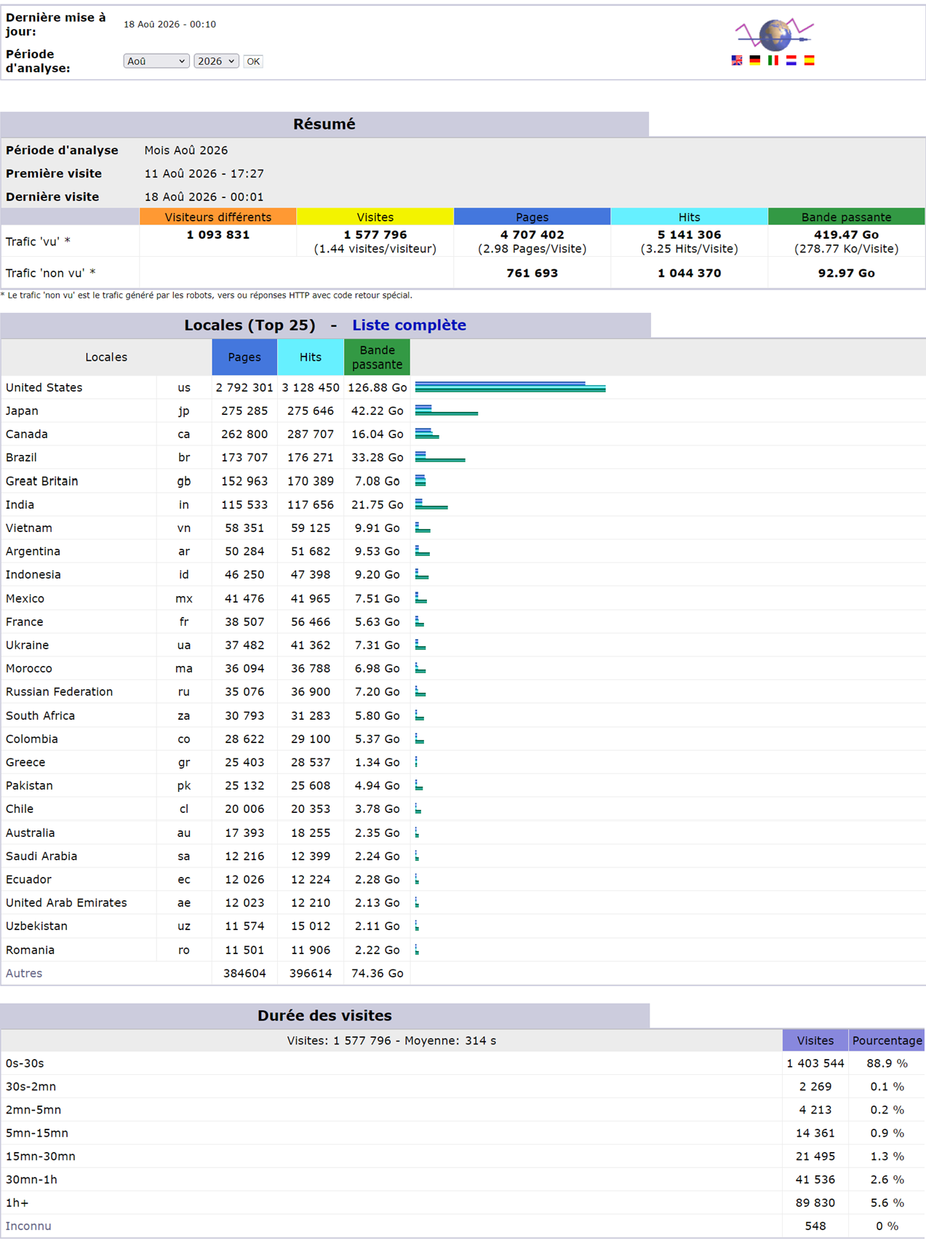The width and height of the screenshot is (926, 1246).
Task: Click the 88.9 % percentage value
Action: [x=887, y=1063]
